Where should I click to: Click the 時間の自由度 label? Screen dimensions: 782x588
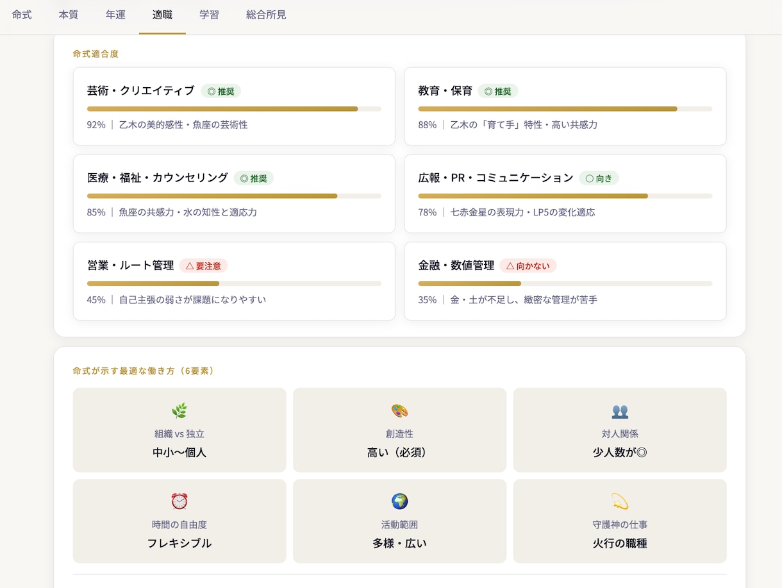click(x=179, y=525)
